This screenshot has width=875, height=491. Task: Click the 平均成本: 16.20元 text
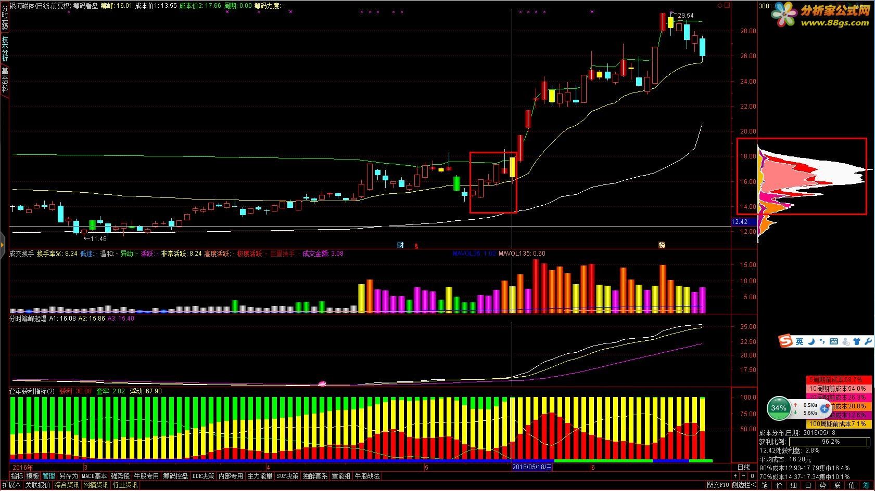click(x=785, y=459)
